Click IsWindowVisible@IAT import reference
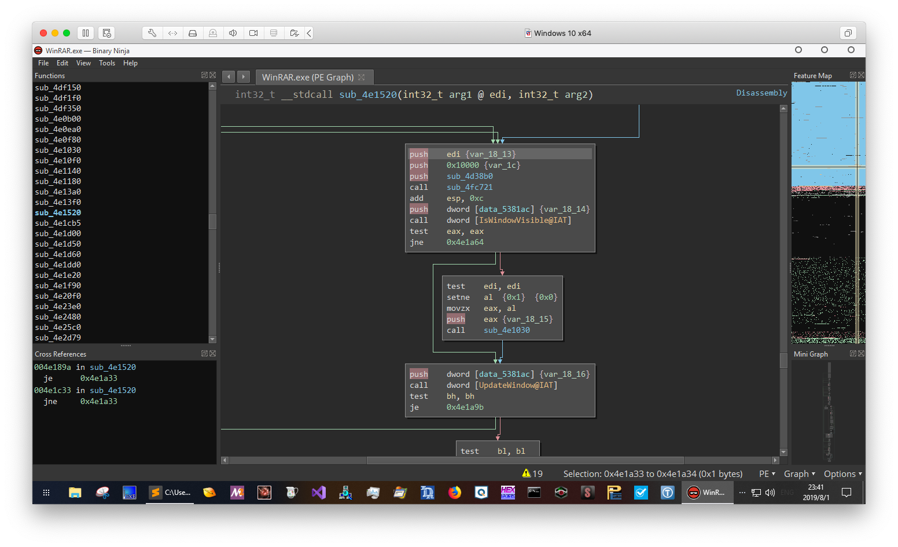 point(523,220)
